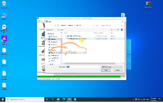This screenshot has height=103, width=163.
Task: Open Recycle Bin on the desktop
Action: coord(4,5)
